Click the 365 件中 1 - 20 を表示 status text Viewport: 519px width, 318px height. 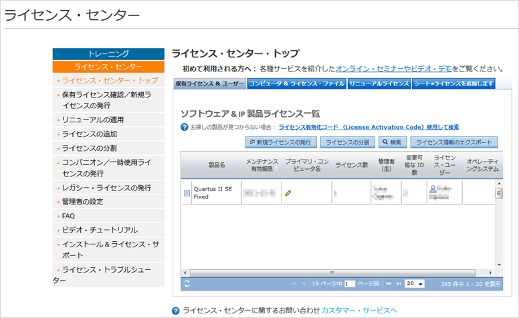click(x=470, y=284)
